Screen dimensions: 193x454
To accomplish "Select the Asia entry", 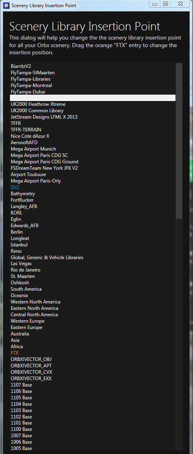I will tap(15, 340).
